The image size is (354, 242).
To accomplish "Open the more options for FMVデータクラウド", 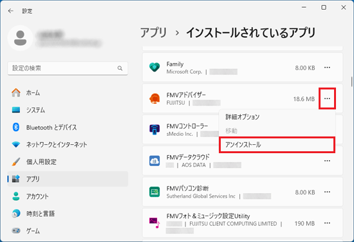I will pos(327,161).
